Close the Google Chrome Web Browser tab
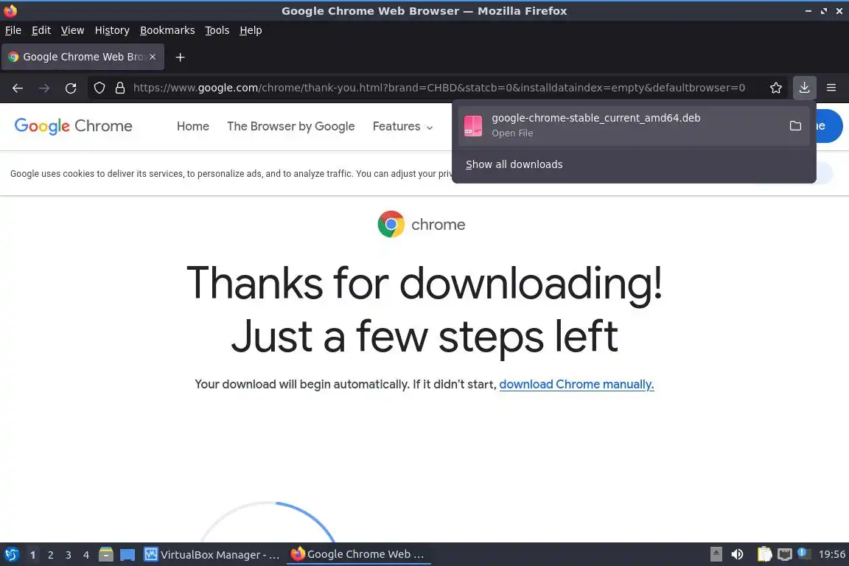The image size is (849, 566). (x=153, y=57)
